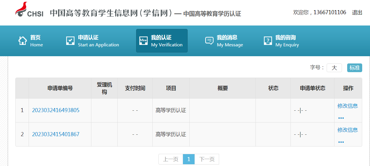Click the CHSI logo icon
The height and width of the screenshot is (166, 370).
pos(29,10)
